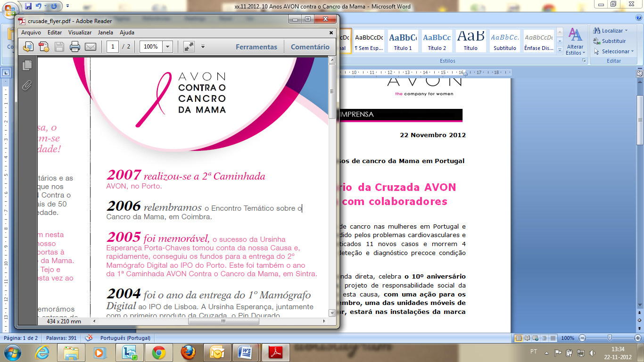Apply the Título 1 style
The image size is (644, 362).
pos(403,42)
